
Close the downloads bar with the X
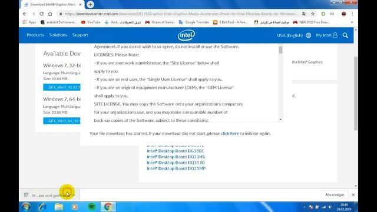pos(353,195)
